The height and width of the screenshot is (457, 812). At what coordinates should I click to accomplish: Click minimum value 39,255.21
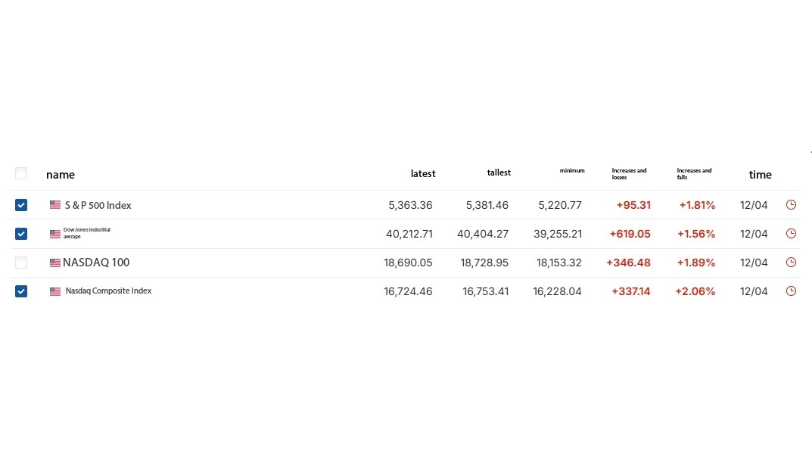(558, 234)
